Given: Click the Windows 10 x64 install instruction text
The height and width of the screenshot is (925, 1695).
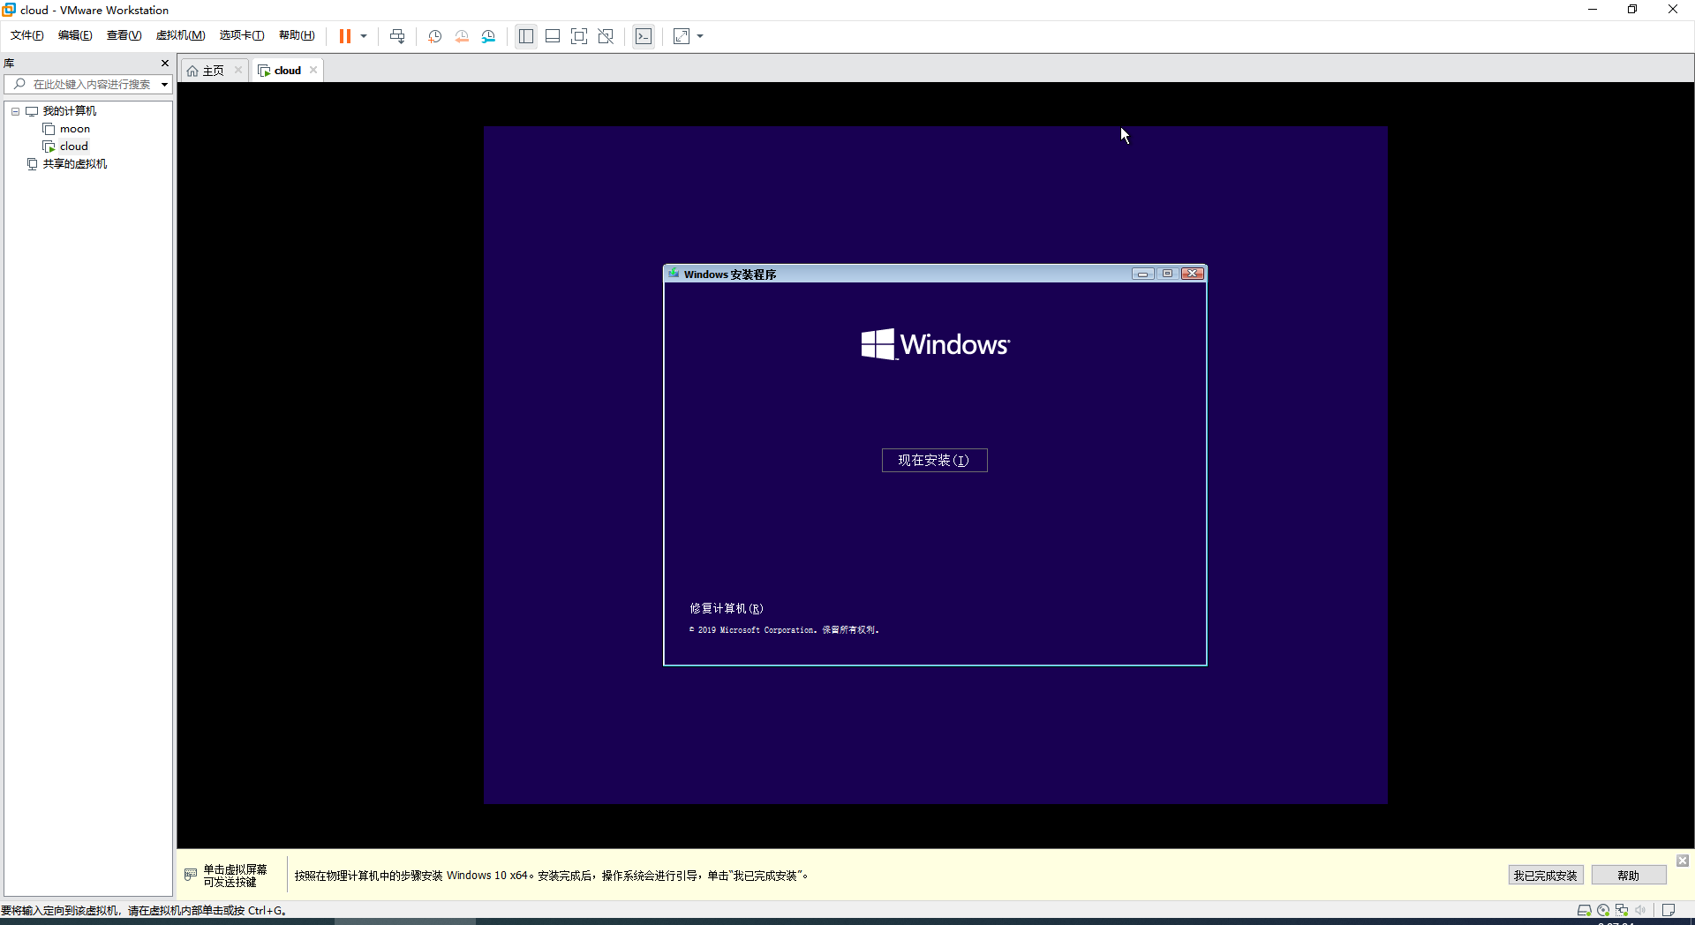Looking at the screenshot, I should (552, 876).
